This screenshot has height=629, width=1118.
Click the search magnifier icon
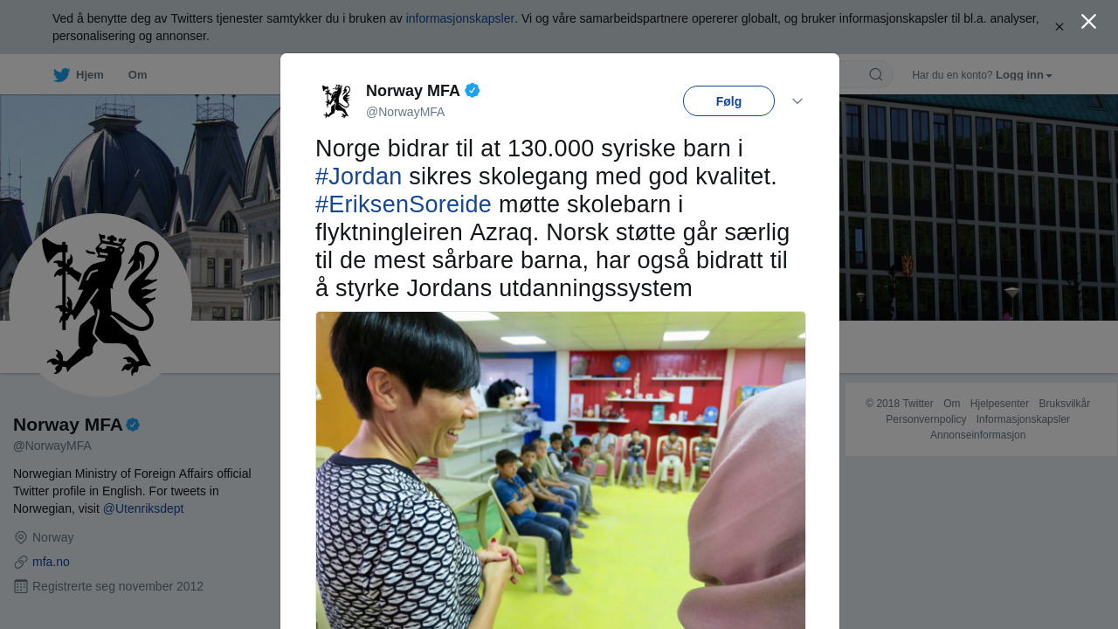pyautogui.click(x=876, y=74)
